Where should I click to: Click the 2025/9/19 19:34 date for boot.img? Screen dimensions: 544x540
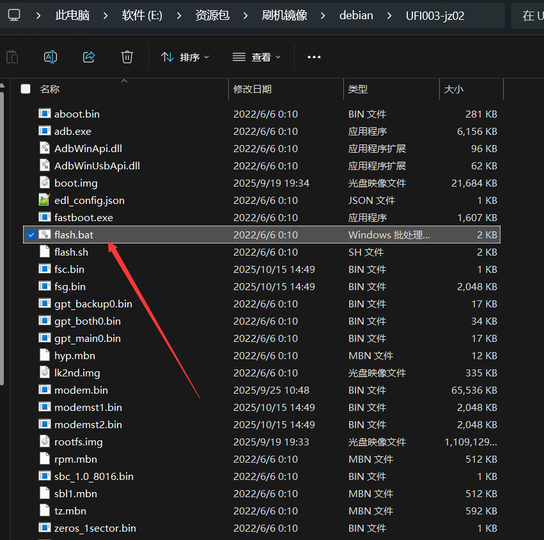[x=271, y=183]
